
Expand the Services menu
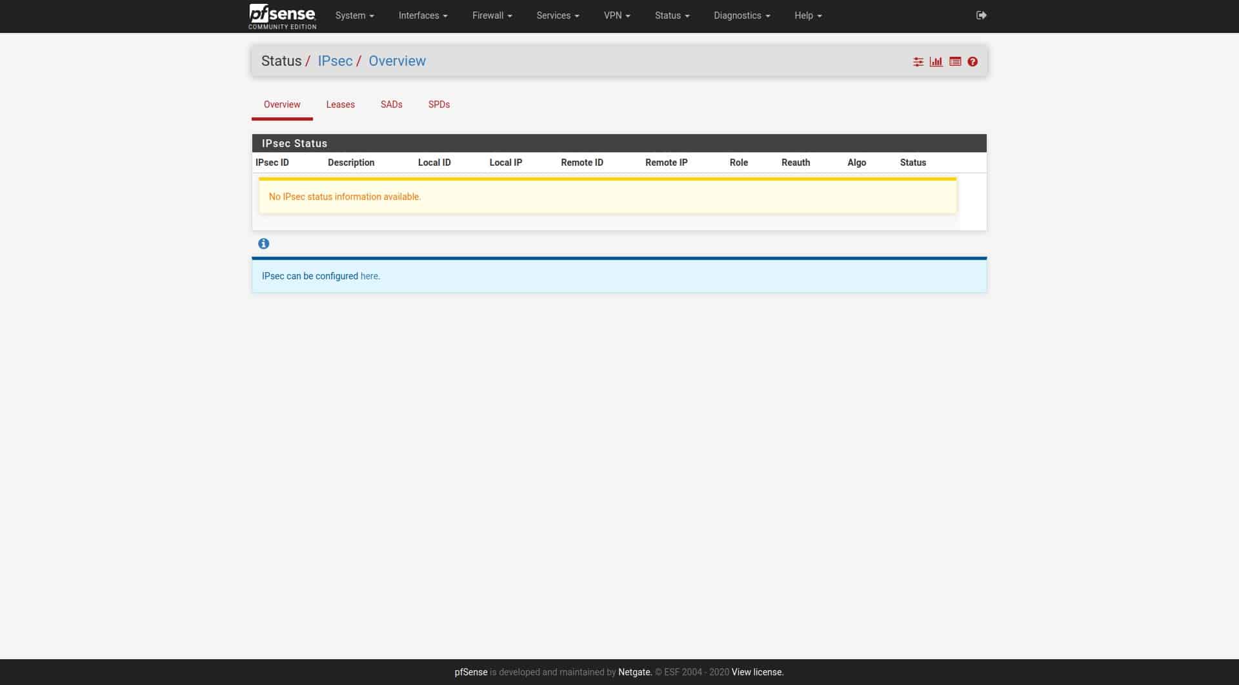pyautogui.click(x=558, y=15)
